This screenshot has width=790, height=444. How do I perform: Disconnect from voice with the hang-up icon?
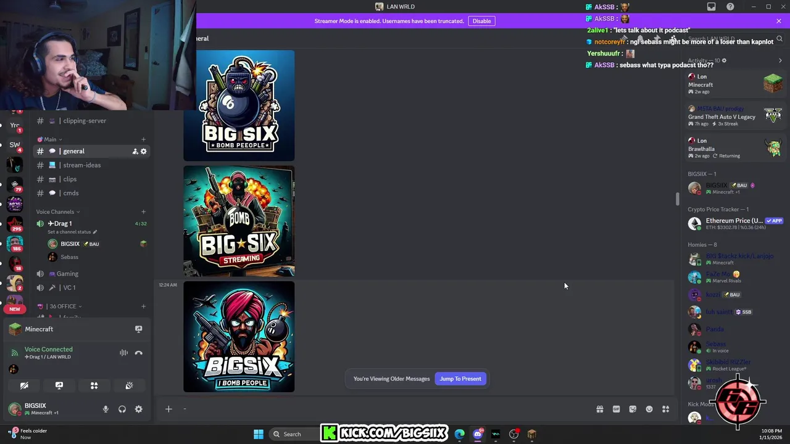click(138, 353)
